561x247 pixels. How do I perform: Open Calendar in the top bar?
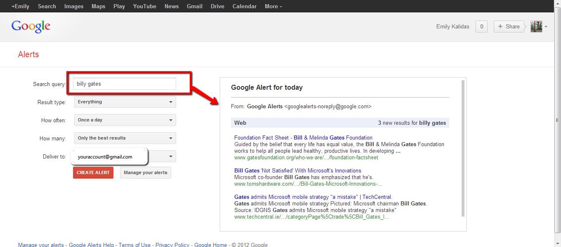tap(244, 6)
